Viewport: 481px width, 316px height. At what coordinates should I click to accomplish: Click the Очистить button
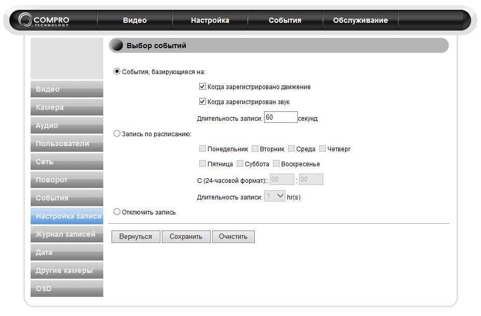tap(233, 237)
